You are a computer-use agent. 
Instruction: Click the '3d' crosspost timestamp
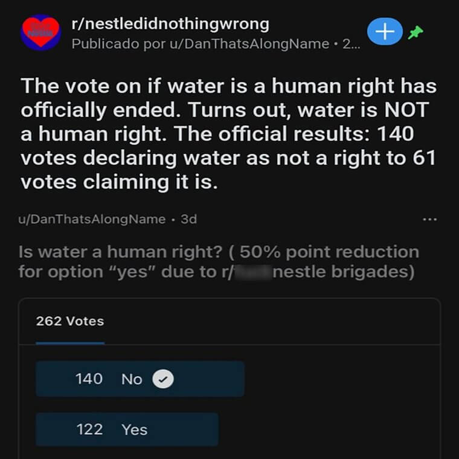(189, 219)
